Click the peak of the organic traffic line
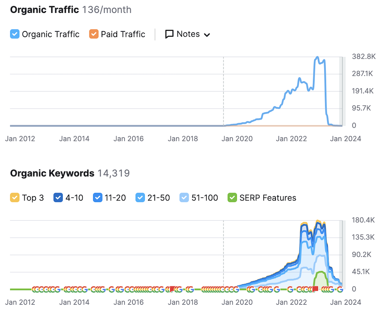The height and width of the screenshot is (313, 379). click(318, 58)
